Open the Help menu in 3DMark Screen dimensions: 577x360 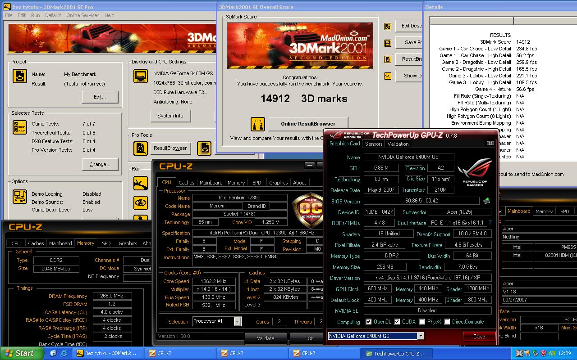tap(110, 15)
